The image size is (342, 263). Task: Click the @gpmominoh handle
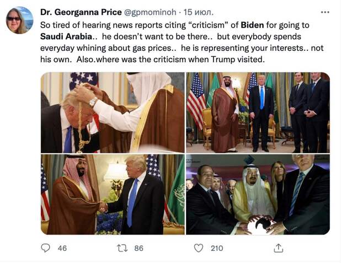[x=142, y=12]
